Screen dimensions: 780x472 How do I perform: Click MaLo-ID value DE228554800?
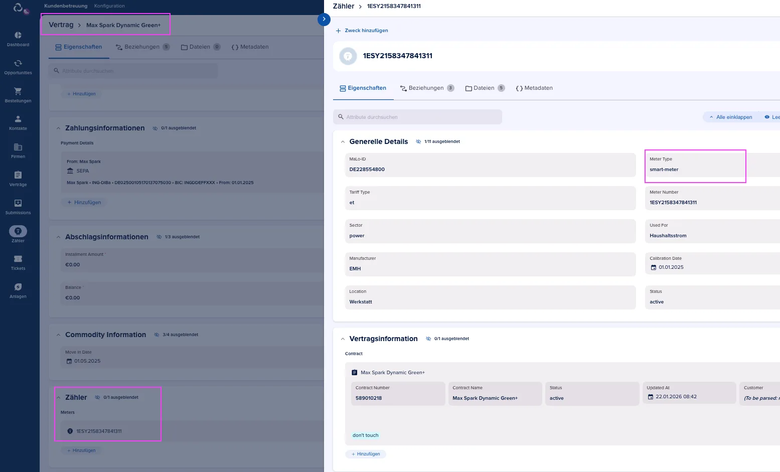click(367, 170)
